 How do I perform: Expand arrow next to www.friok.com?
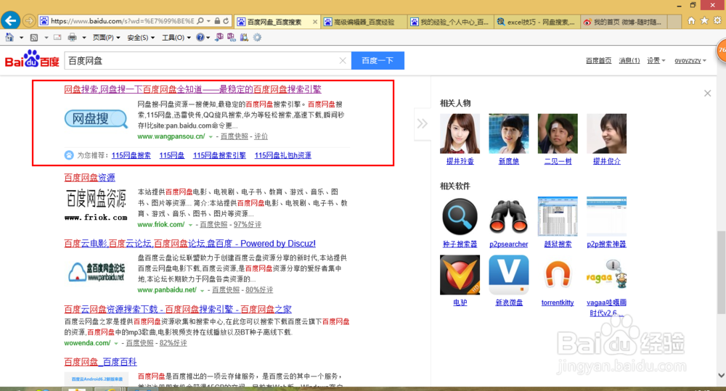(x=190, y=225)
